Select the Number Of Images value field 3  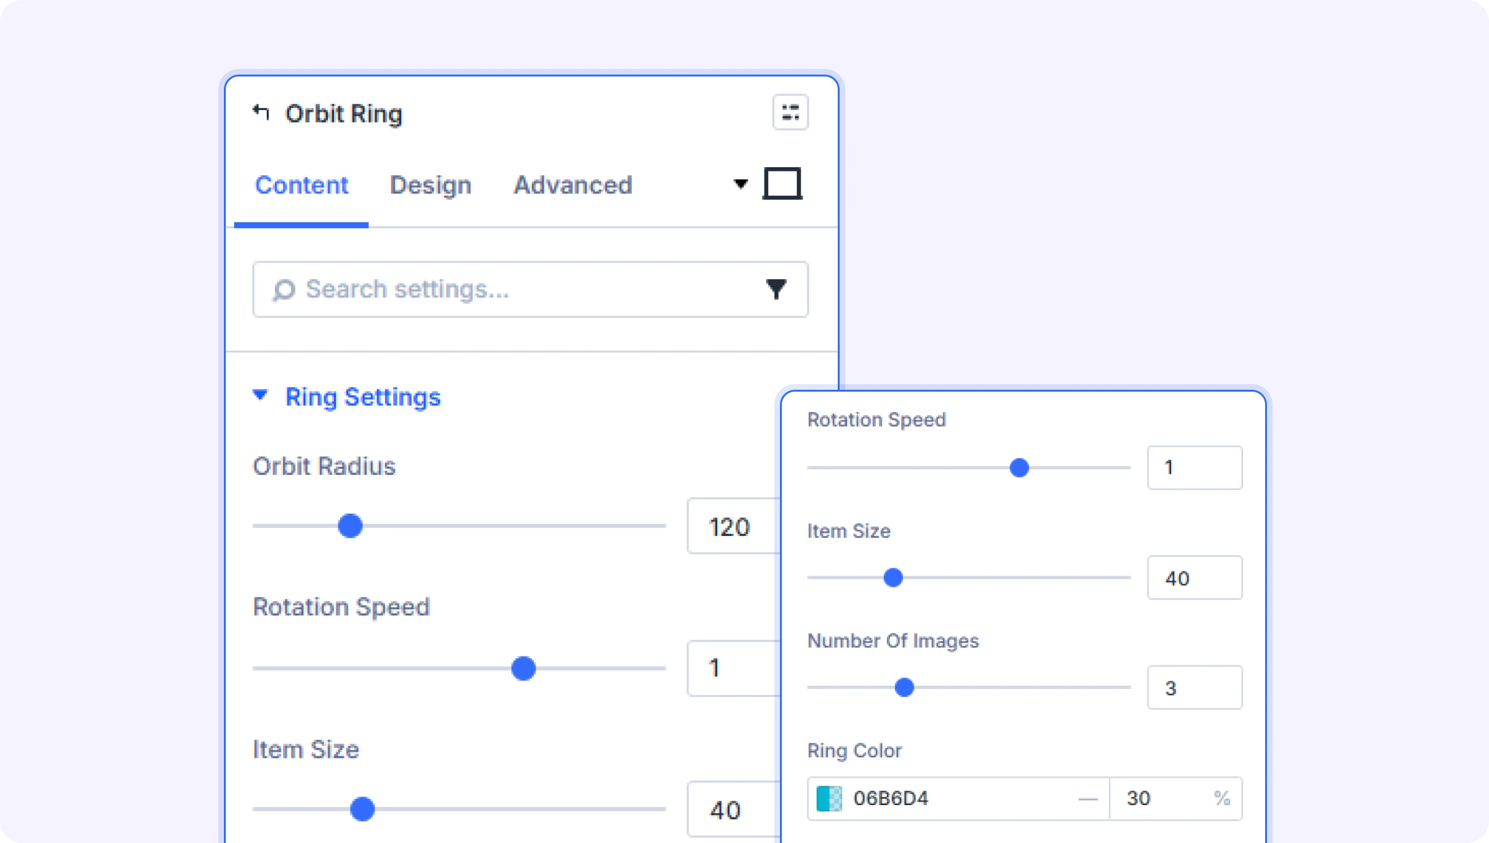(x=1195, y=688)
